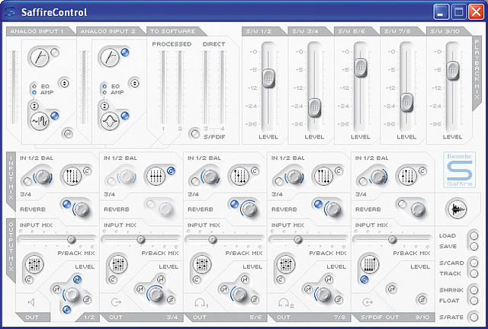Toggle the REVERB LED in the first input mix column
The height and width of the screenshot is (329, 488).
click(66, 204)
